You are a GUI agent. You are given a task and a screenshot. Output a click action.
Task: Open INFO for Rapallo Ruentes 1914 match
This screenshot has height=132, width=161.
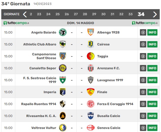(x=152, y=104)
